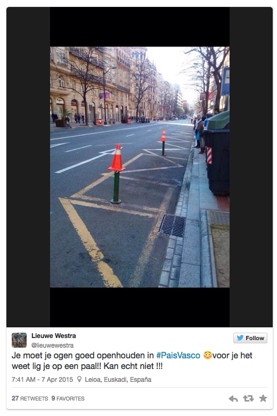The width and height of the screenshot is (277, 416).
Task: Click the nearest orange cone in photo
Action: click(117, 158)
